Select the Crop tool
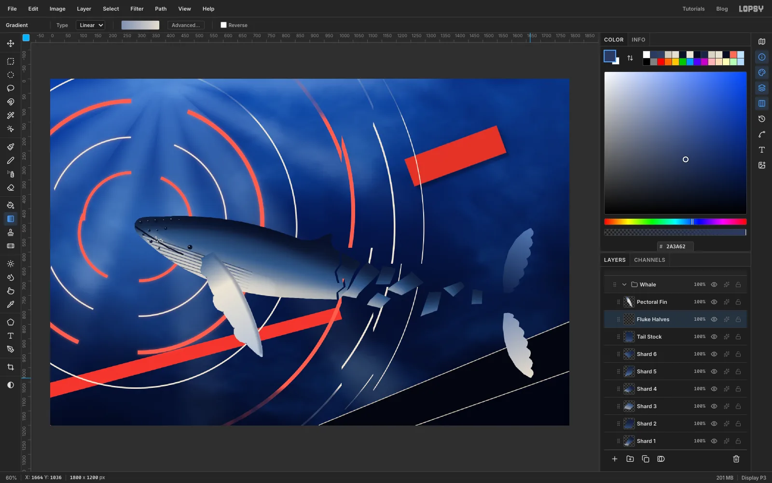The width and height of the screenshot is (772, 483). [x=11, y=367]
